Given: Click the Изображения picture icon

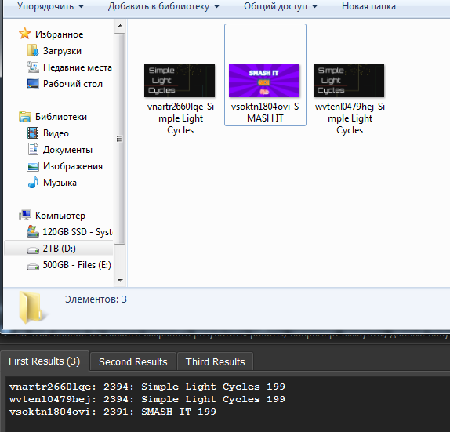Looking at the screenshot, I should 33,166.
